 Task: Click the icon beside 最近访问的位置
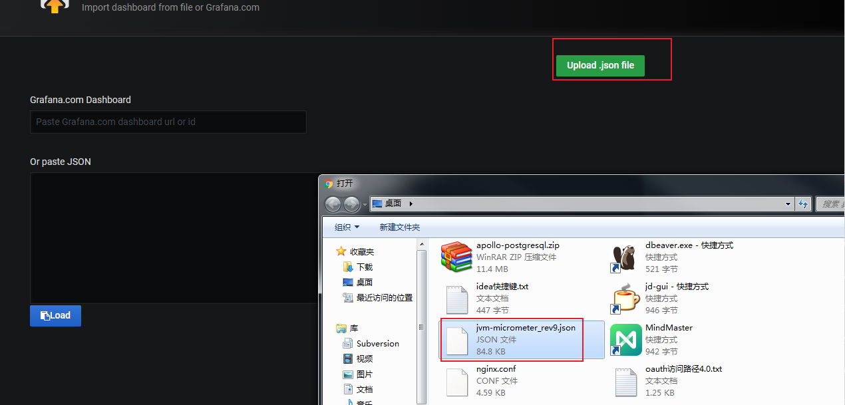347,297
